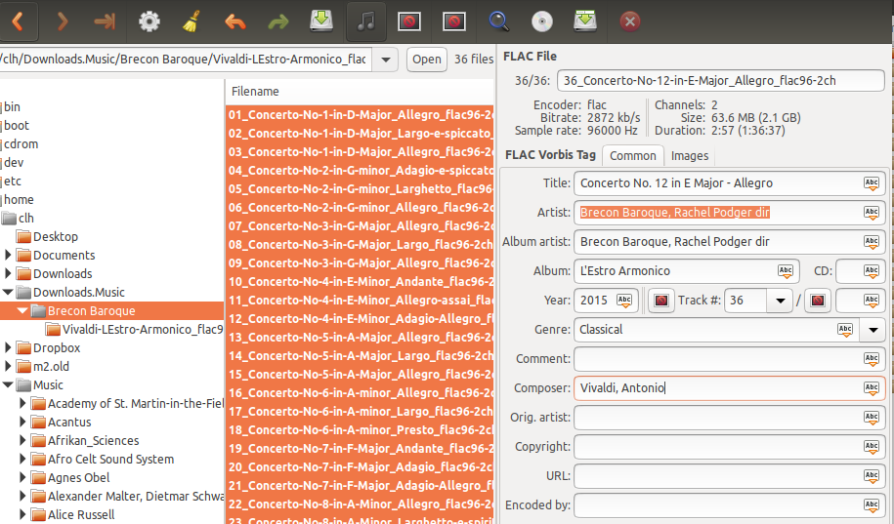Select the Alice Russell folder
The width and height of the screenshot is (894, 524).
tap(81, 514)
